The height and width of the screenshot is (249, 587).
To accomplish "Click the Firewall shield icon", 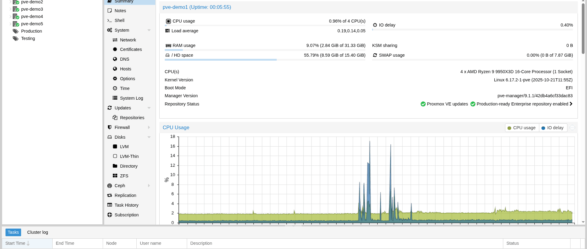I will point(109,127).
